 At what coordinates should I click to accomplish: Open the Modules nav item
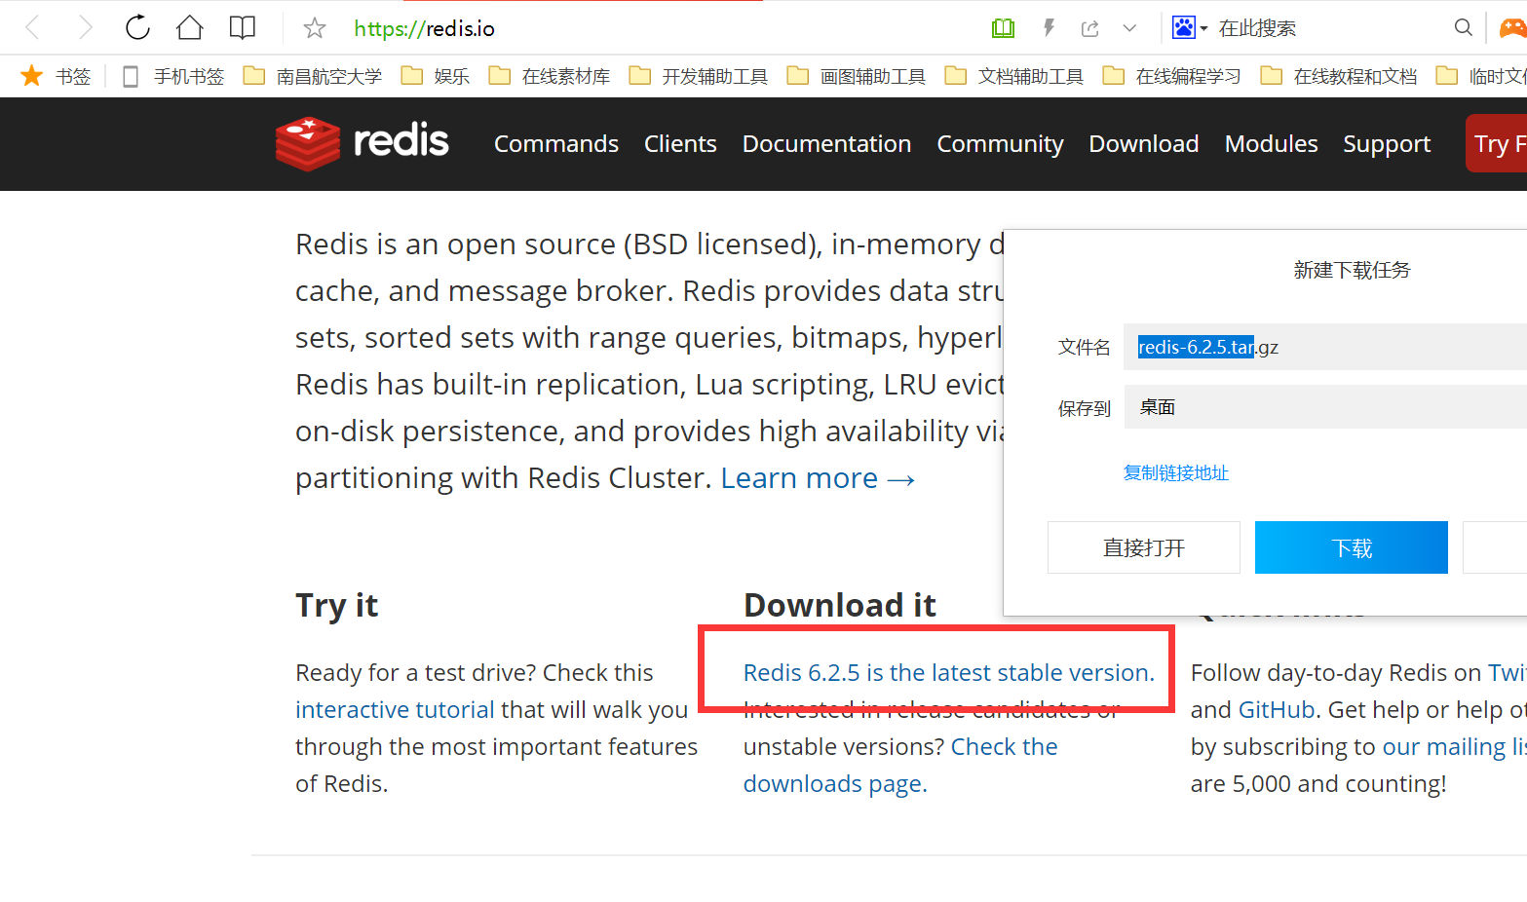tap(1272, 144)
